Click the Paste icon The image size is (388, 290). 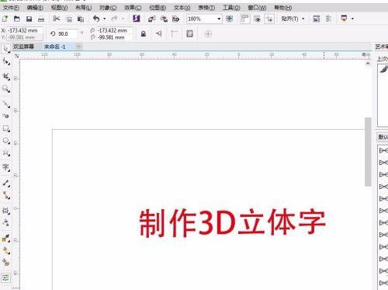[x=81, y=19]
